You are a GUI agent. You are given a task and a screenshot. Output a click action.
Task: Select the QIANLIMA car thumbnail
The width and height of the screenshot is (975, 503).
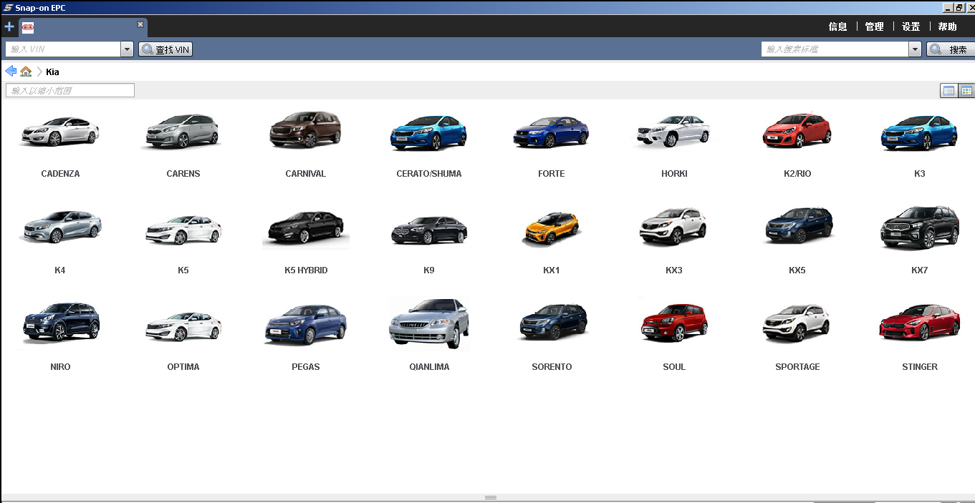point(428,323)
